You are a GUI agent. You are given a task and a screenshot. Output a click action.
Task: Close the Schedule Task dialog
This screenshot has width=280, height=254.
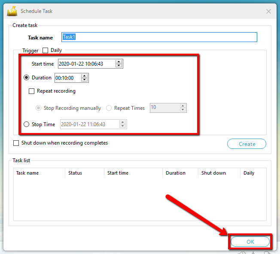(x=269, y=12)
